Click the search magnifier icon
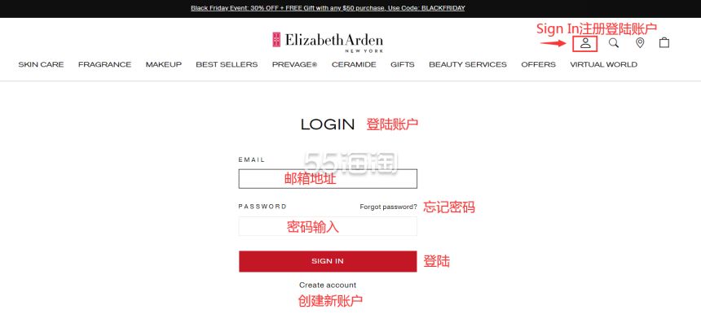Screen dimensions: 701x327 point(614,43)
